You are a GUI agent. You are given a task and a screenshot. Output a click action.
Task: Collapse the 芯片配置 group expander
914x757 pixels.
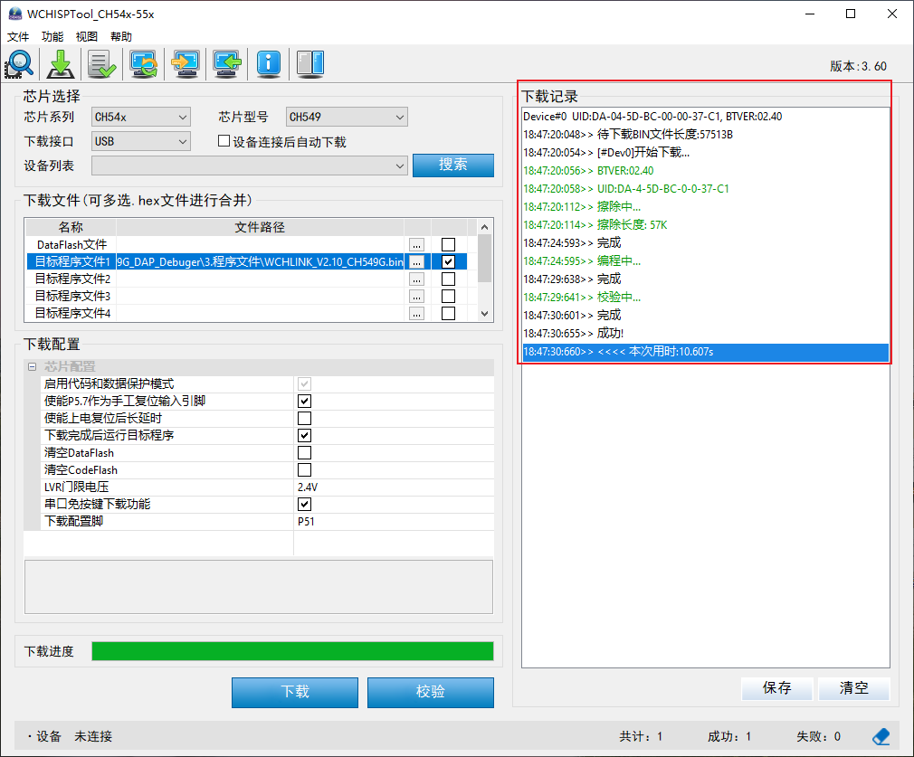tap(32, 366)
